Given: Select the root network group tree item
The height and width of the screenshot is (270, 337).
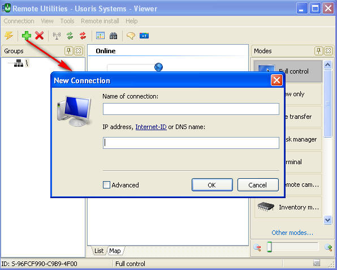Looking at the screenshot, I should point(21,63).
